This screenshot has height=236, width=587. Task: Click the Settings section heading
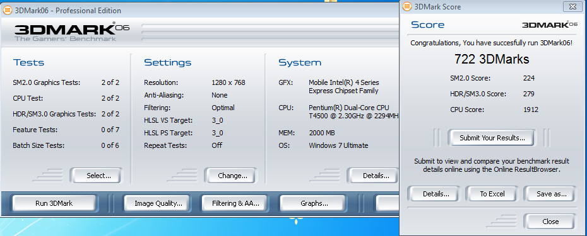(x=168, y=62)
